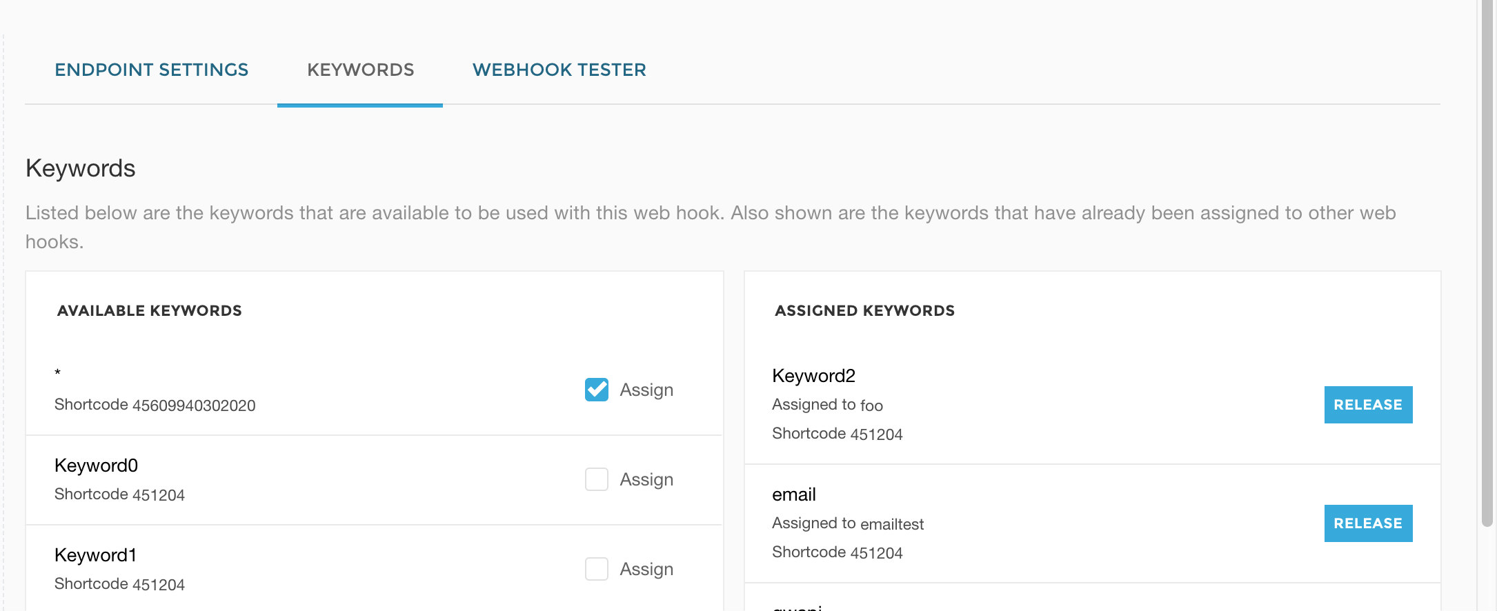The image size is (1497, 611).
Task: Release Keyword2 from the foo webhook
Action: [x=1367, y=405]
